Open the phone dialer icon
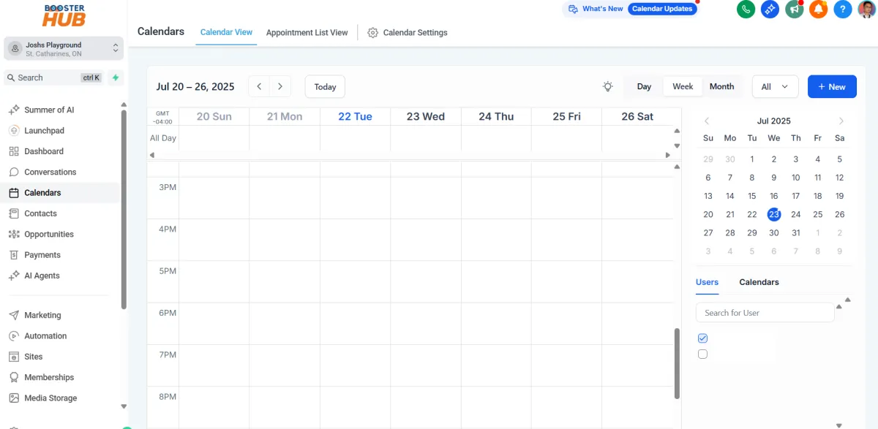The width and height of the screenshot is (878, 429). pos(746,10)
